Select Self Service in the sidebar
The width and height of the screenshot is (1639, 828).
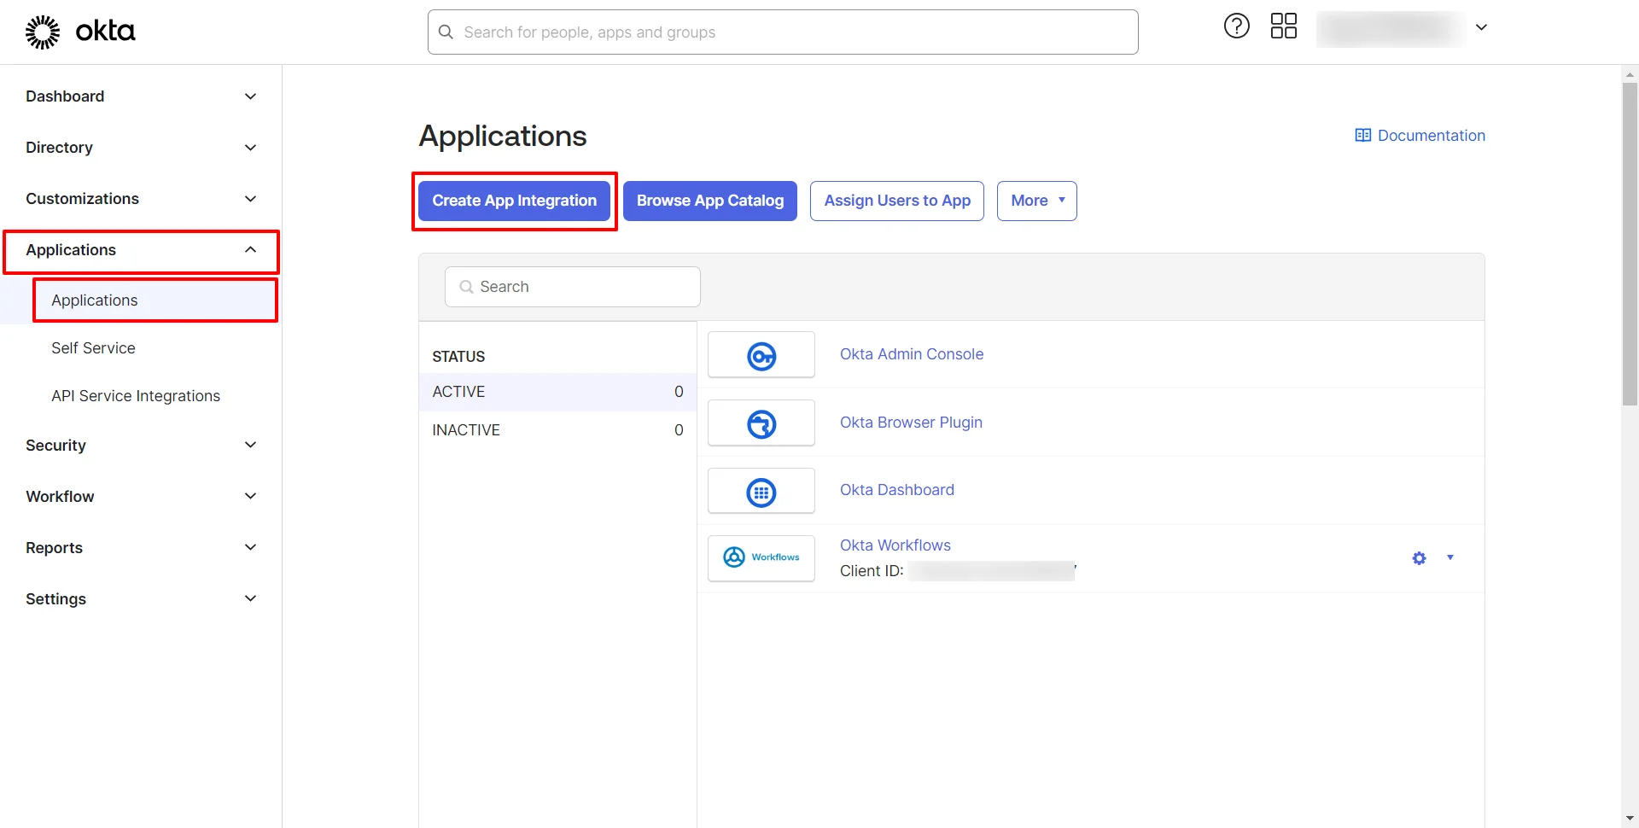tap(93, 347)
